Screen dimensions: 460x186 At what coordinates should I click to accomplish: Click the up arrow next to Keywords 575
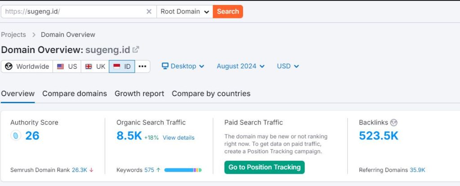(159, 170)
